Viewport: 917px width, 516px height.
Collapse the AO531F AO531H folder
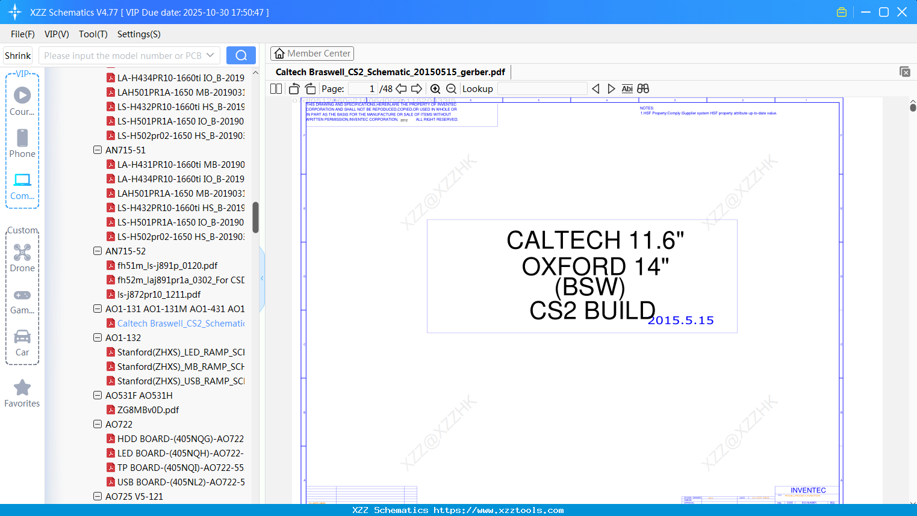98,395
